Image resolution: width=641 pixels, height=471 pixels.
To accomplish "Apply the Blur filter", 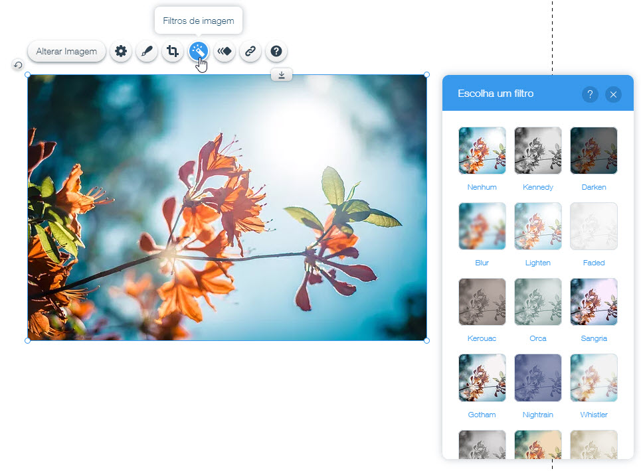I will [482, 226].
